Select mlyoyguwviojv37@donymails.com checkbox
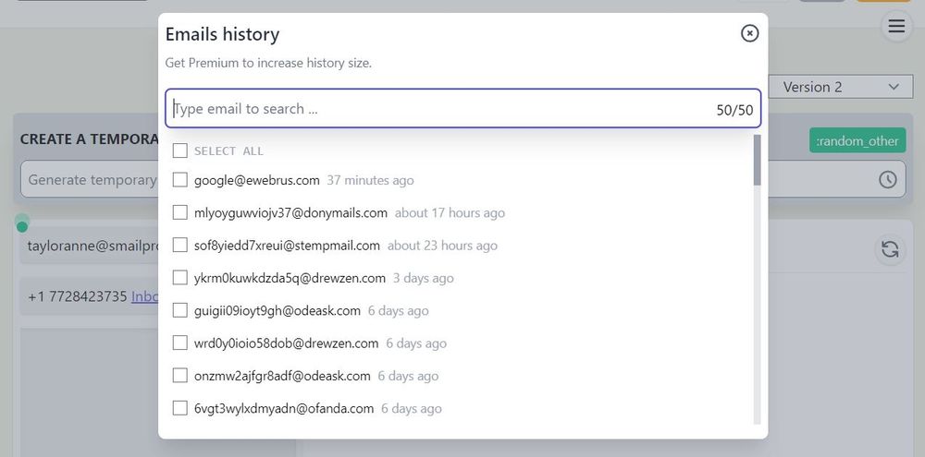The height and width of the screenshot is (457, 925). click(x=180, y=212)
